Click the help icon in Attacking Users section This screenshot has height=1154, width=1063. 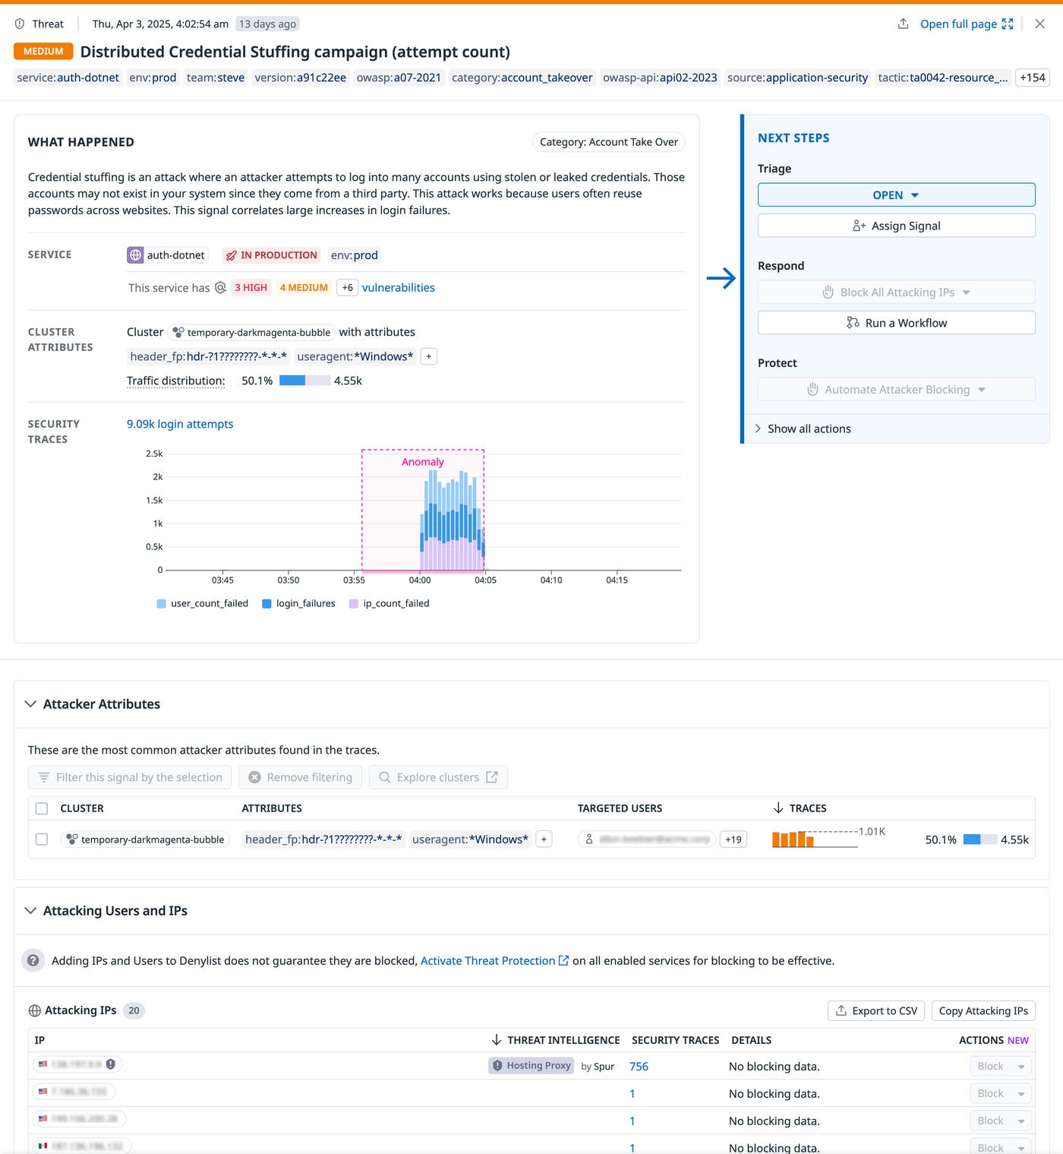[x=33, y=960]
